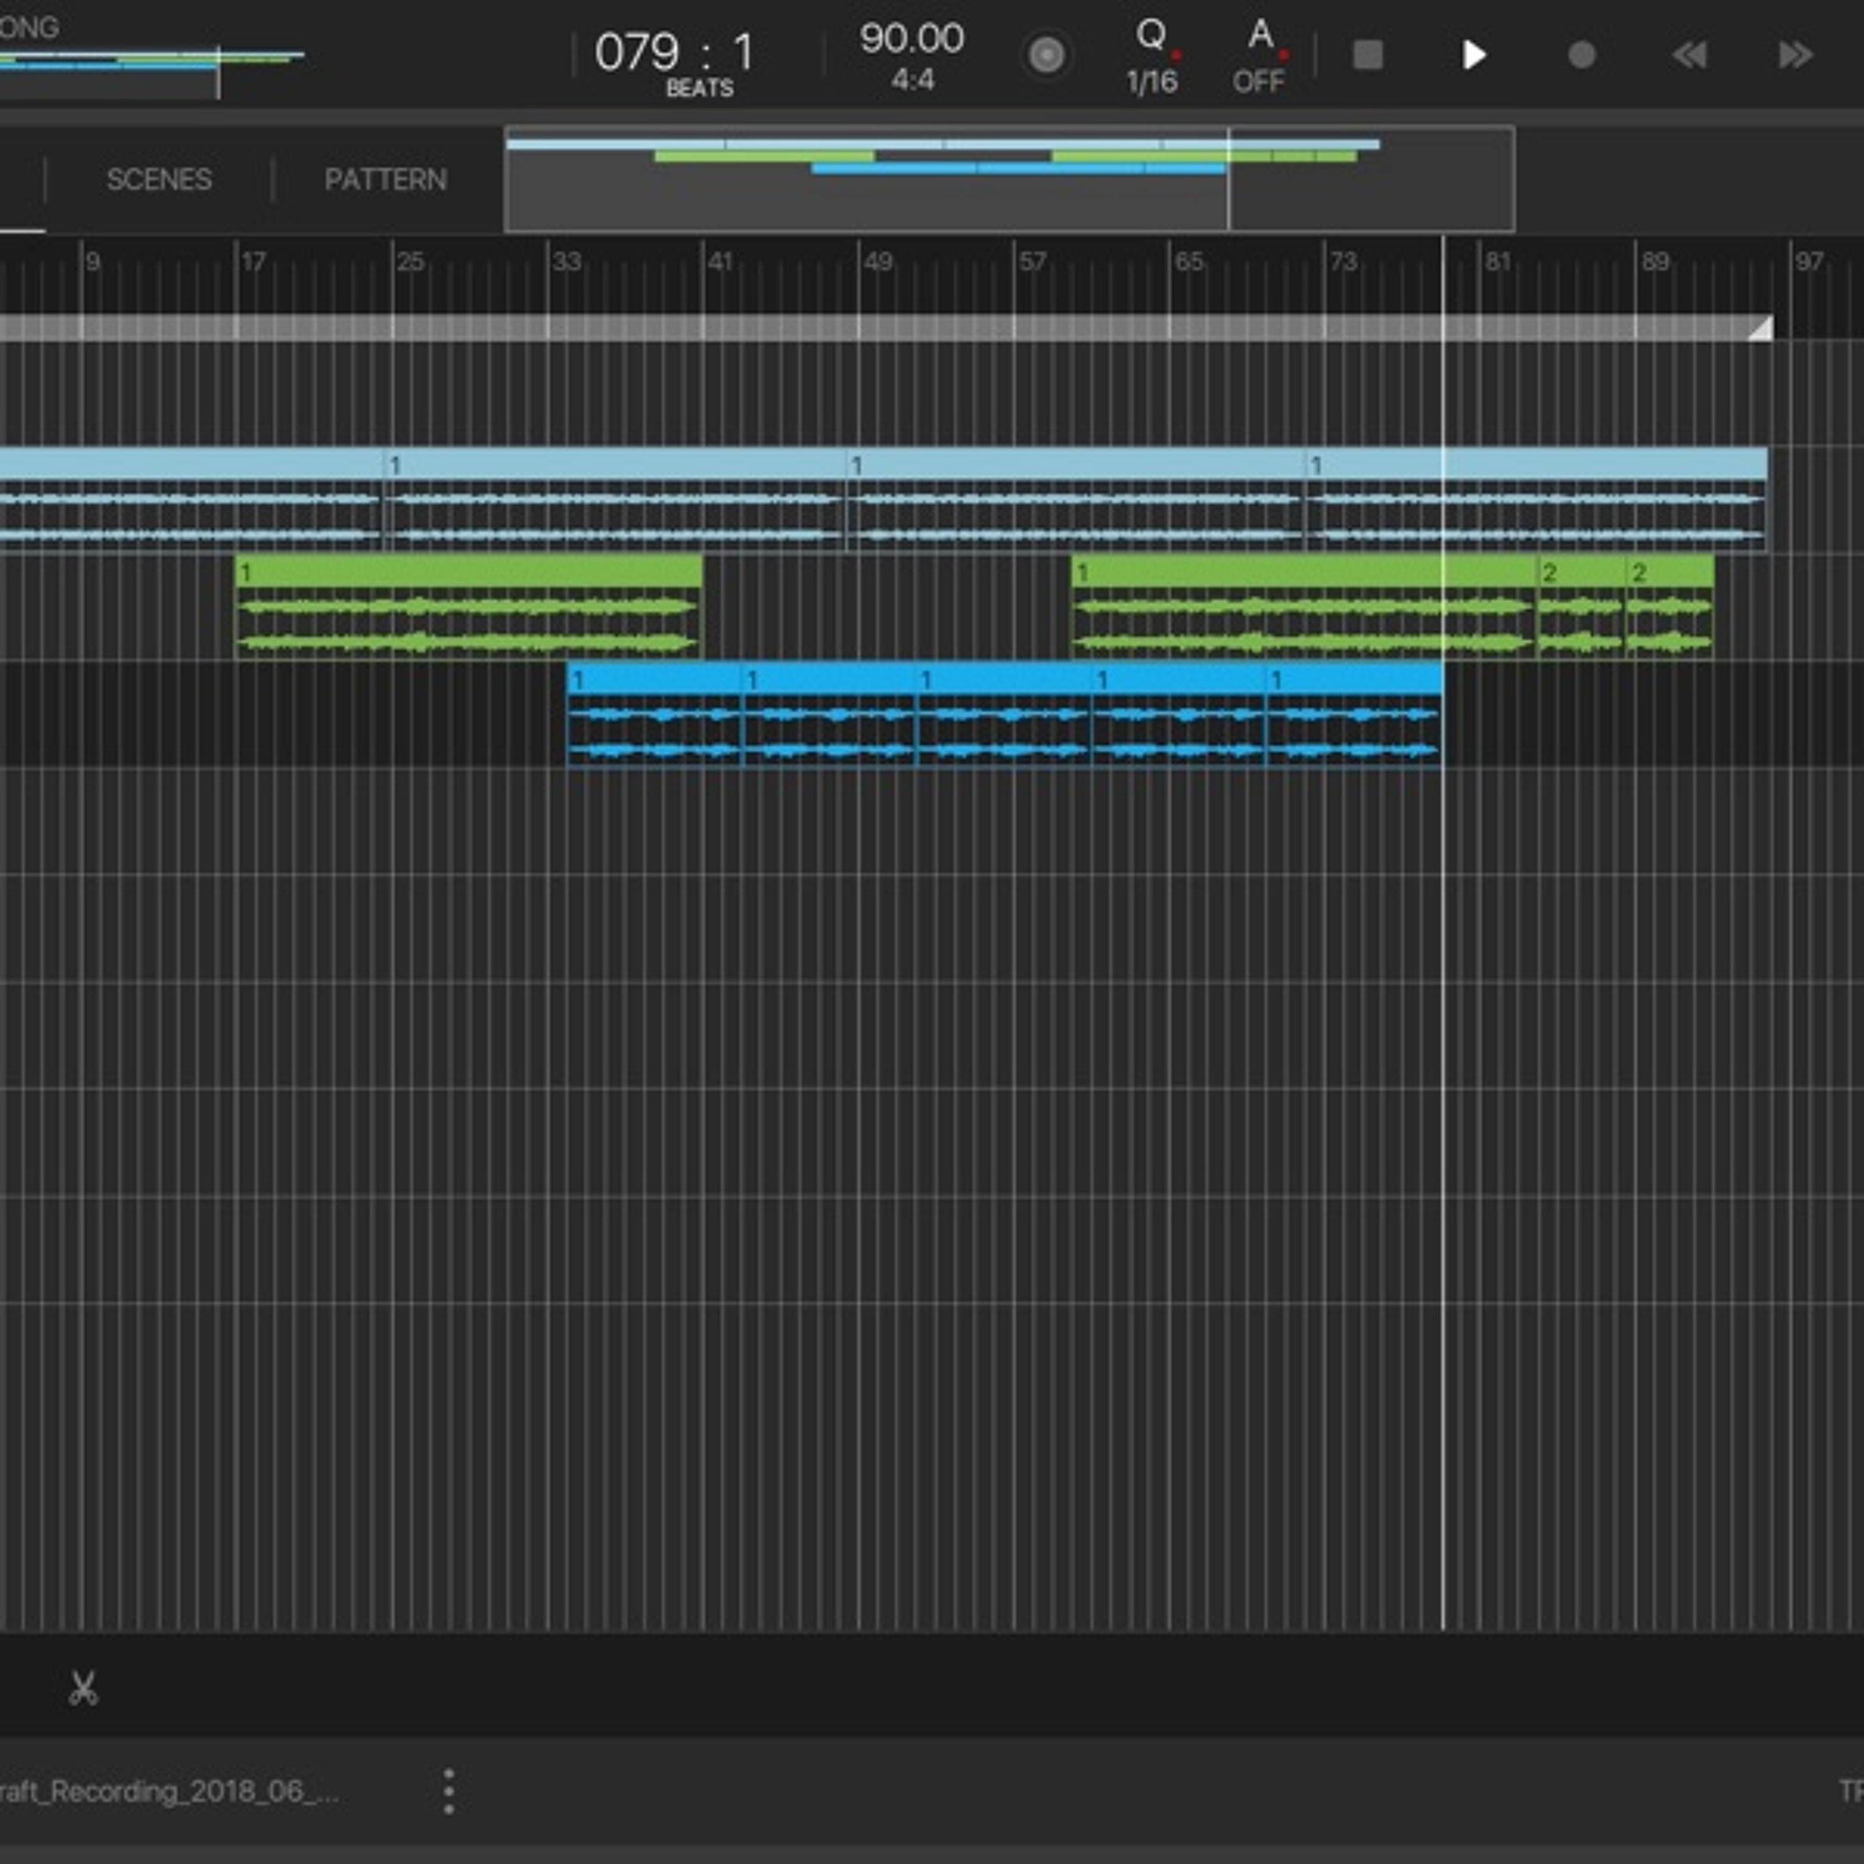1864x1864 pixels.
Task: Jump to bar 25 on the ruler
Action: pos(410,262)
